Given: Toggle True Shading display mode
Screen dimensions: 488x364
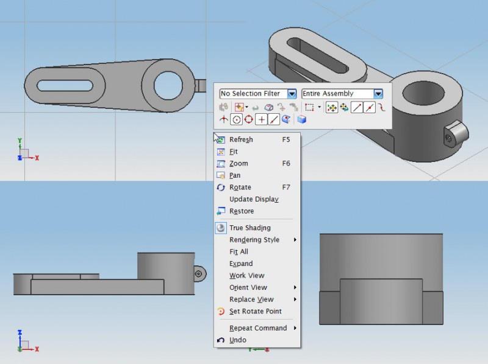Looking at the screenshot, I should coord(249,228).
